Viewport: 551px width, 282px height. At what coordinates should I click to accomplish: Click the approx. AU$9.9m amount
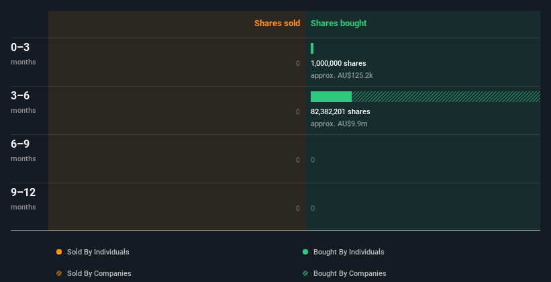[x=339, y=124]
